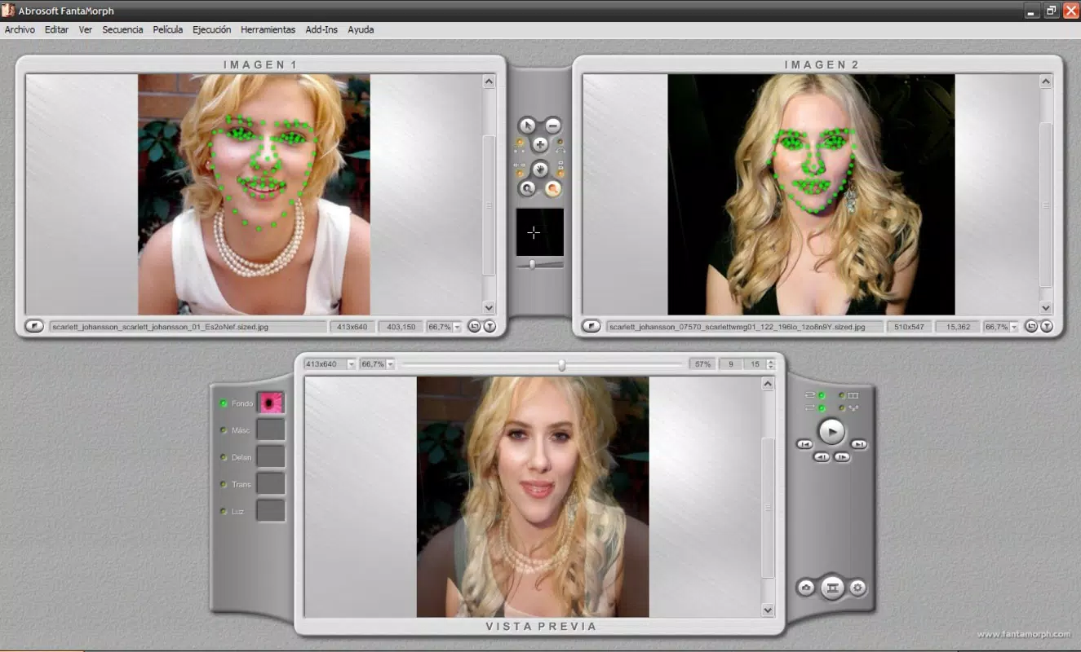
Task: Toggle the Fondo layer indicator light
Action: tap(224, 403)
